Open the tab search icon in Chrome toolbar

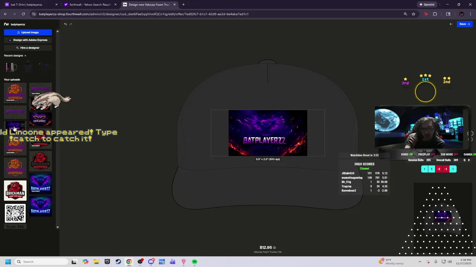(448, 14)
